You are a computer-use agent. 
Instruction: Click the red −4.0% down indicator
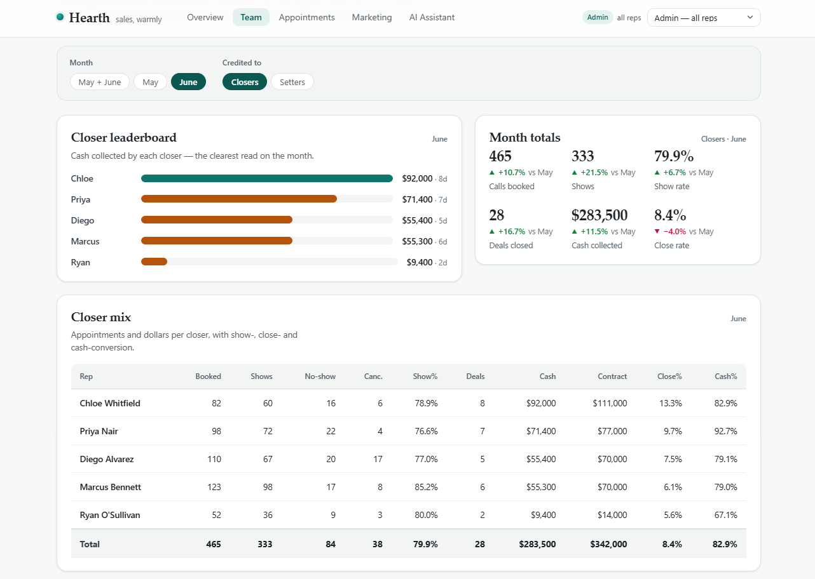(x=670, y=232)
